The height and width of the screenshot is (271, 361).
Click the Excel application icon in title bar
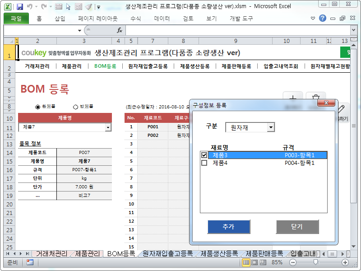(x=8, y=7)
